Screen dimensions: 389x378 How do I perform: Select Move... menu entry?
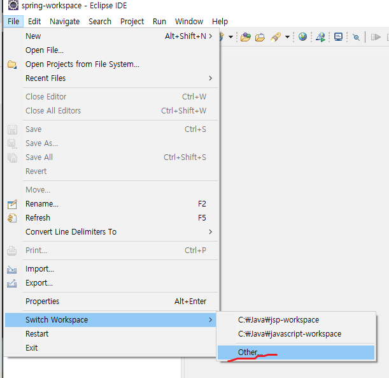111,190
